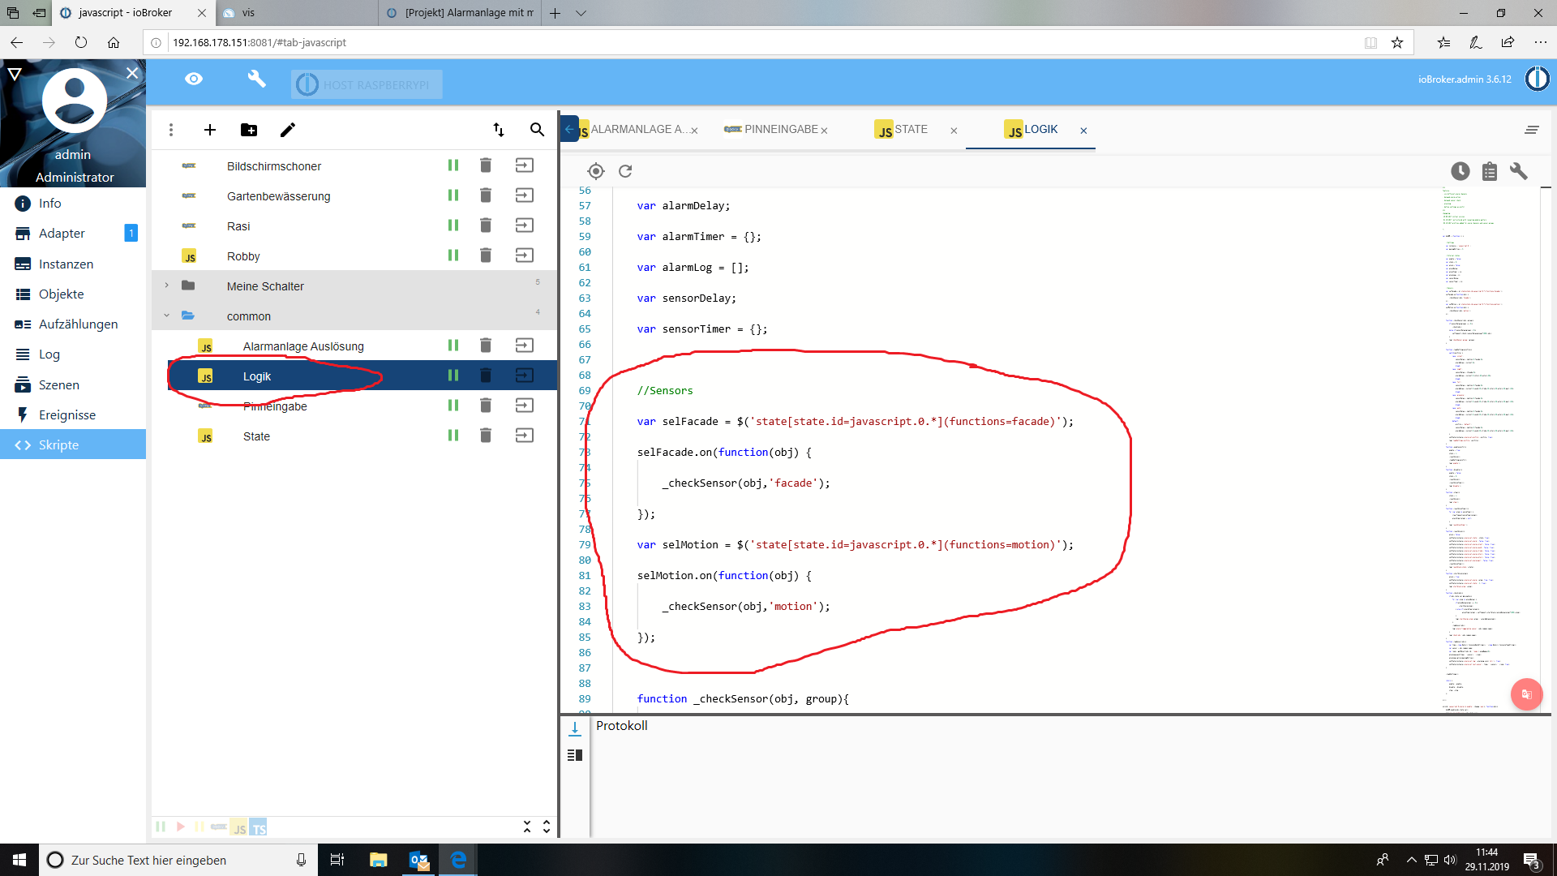
Task: Collapse the common folder
Action: point(167,316)
